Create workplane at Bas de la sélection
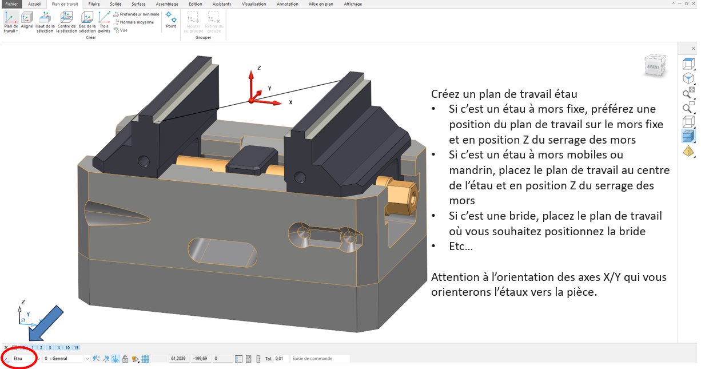This screenshot has width=701, height=369. (x=87, y=22)
